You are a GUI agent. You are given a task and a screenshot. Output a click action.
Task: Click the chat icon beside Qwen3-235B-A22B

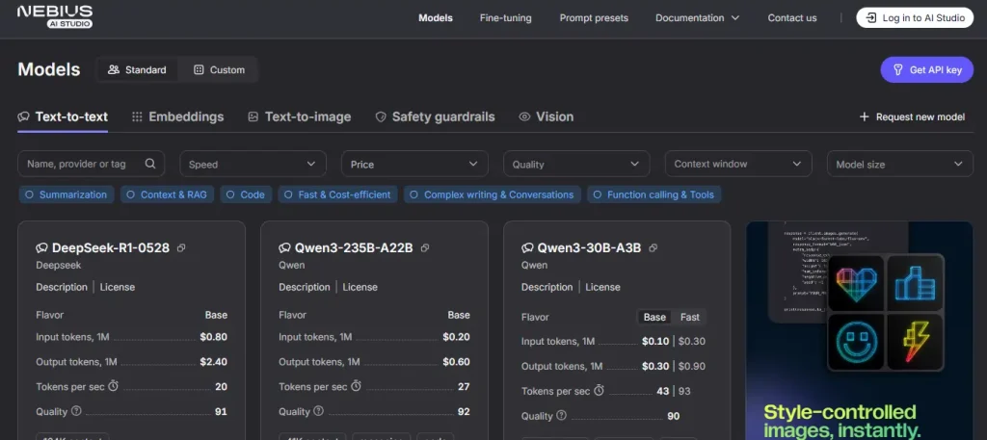click(285, 248)
